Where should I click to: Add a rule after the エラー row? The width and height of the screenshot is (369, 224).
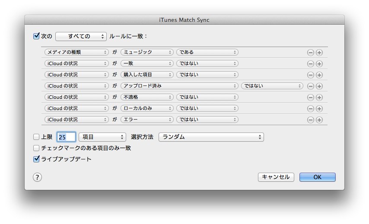click(x=319, y=120)
